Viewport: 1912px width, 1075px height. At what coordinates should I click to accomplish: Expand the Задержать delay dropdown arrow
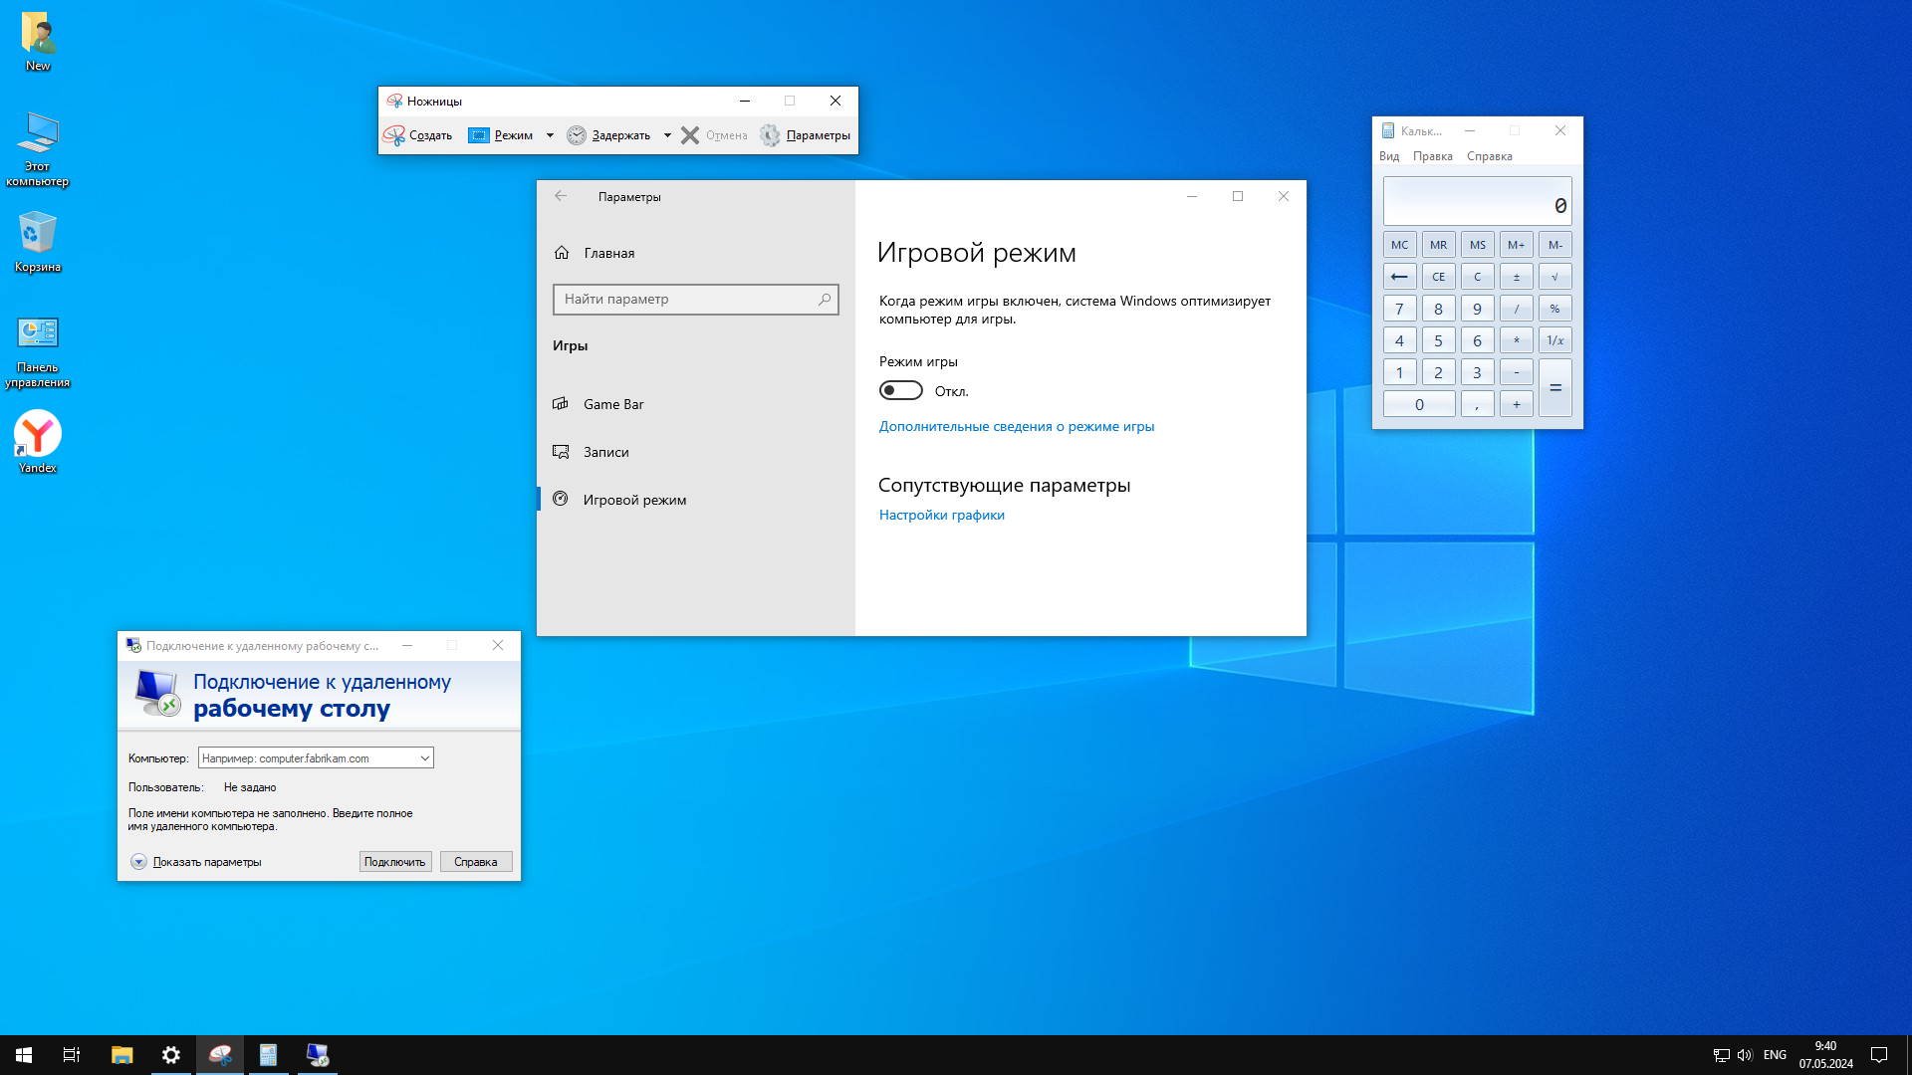click(667, 135)
